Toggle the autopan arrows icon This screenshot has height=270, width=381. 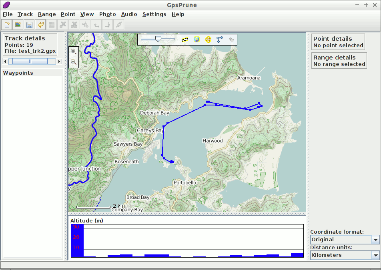pyautogui.click(x=208, y=39)
